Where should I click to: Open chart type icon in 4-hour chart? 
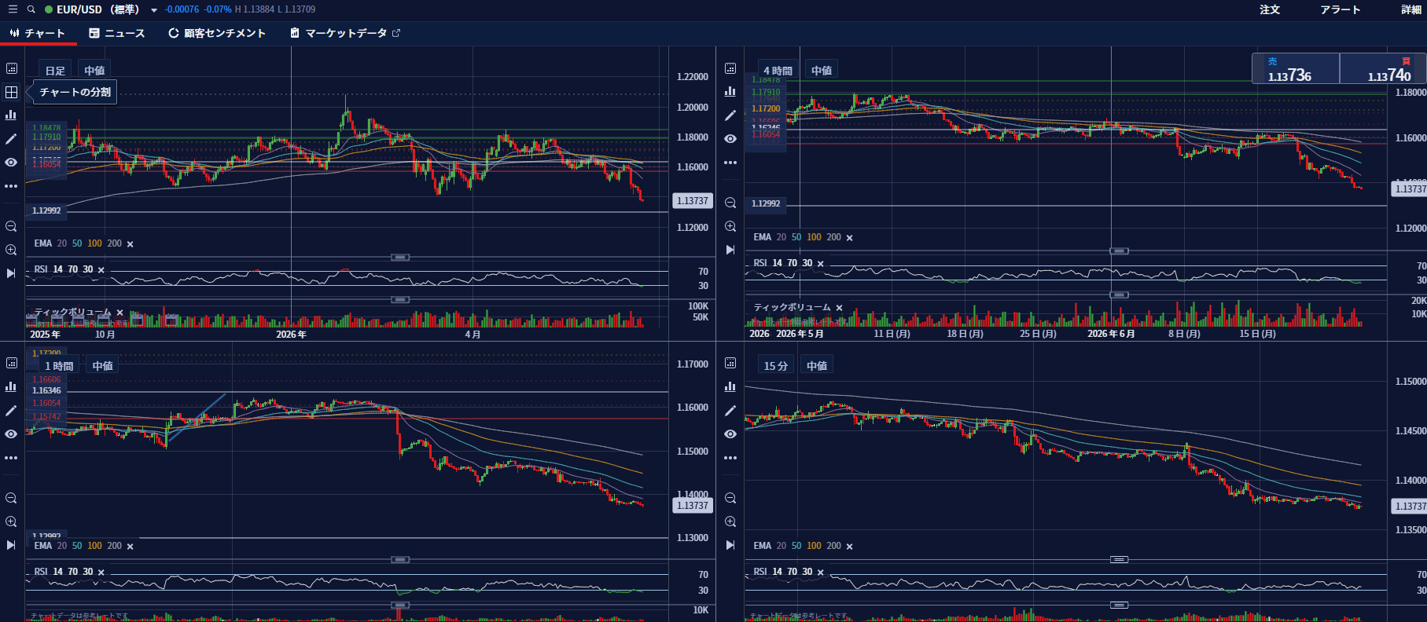(x=730, y=92)
